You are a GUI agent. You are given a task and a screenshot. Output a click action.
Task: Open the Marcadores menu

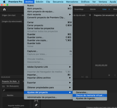coord(72,2)
